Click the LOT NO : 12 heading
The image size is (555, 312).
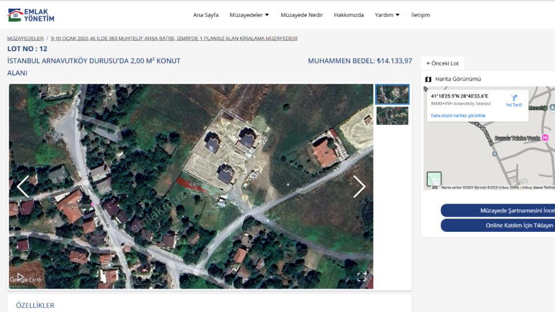pyautogui.click(x=27, y=49)
